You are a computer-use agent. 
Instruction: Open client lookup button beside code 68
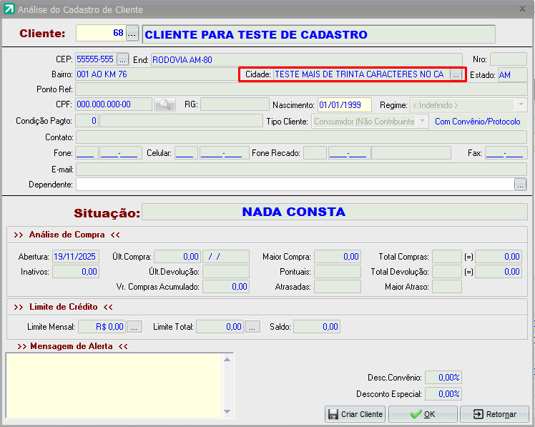(x=132, y=34)
